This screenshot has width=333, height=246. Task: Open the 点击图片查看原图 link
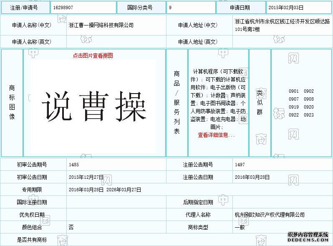coord(93,56)
